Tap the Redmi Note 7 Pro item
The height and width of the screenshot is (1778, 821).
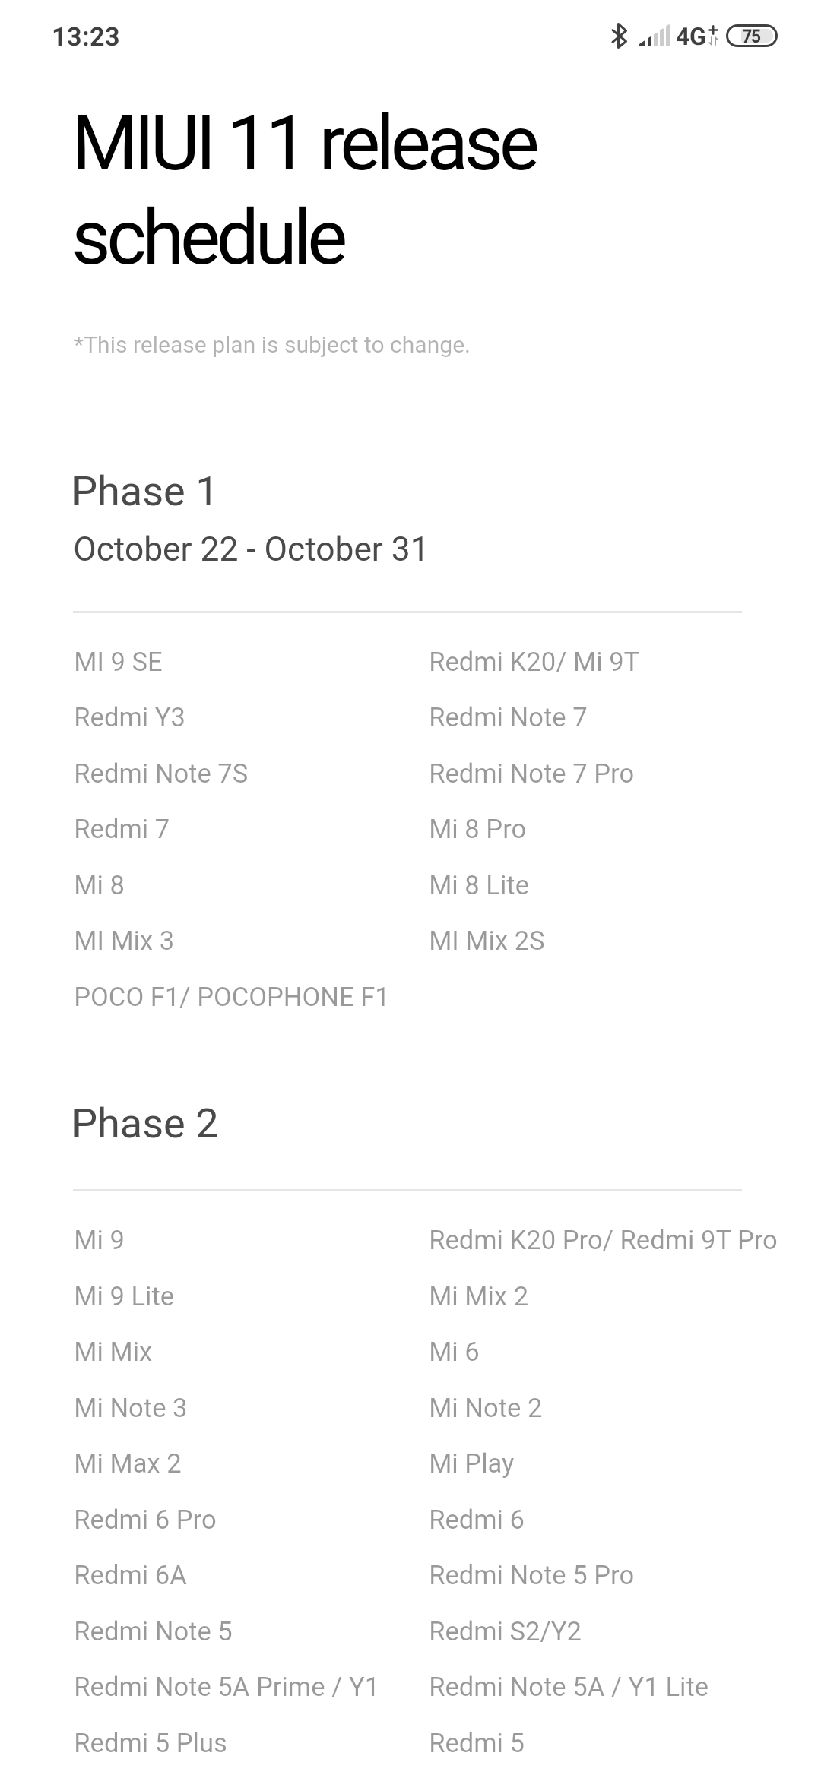pyautogui.click(x=531, y=774)
